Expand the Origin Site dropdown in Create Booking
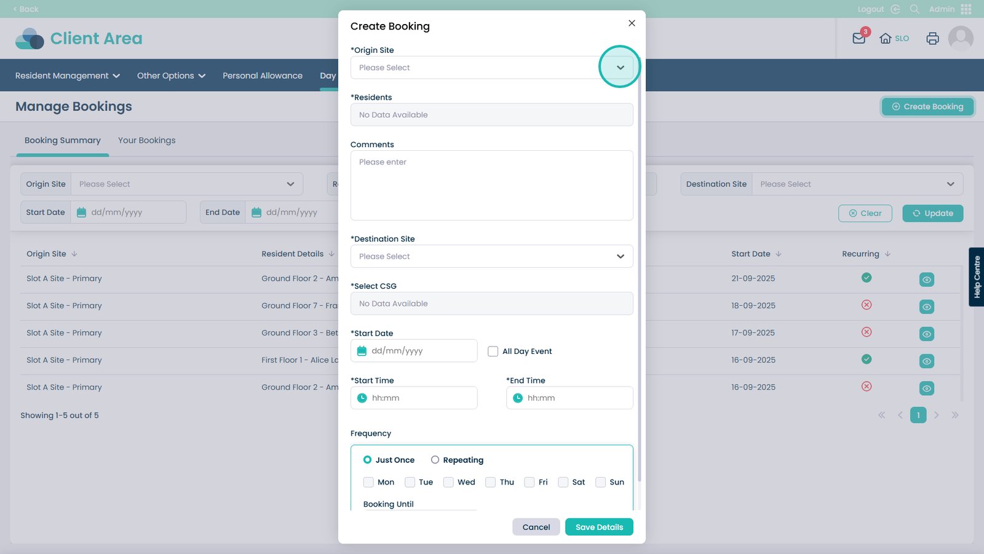The width and height of the screenshot is (984, 554). point(620,67)
